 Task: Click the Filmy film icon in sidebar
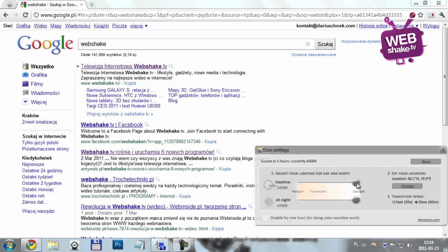click(x=25, y=84)
